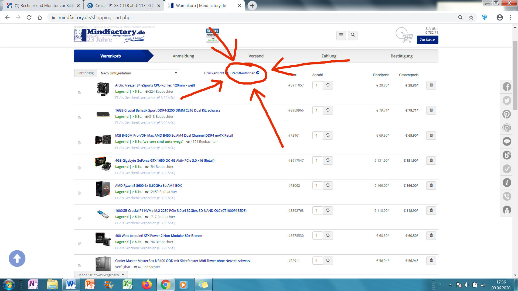The image size is (518, 291).
Task: Reload the page in Chrome
Action: click(29, 18)
